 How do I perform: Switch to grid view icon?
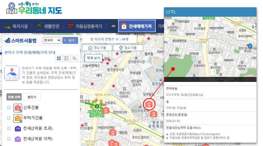click(59, 58)
